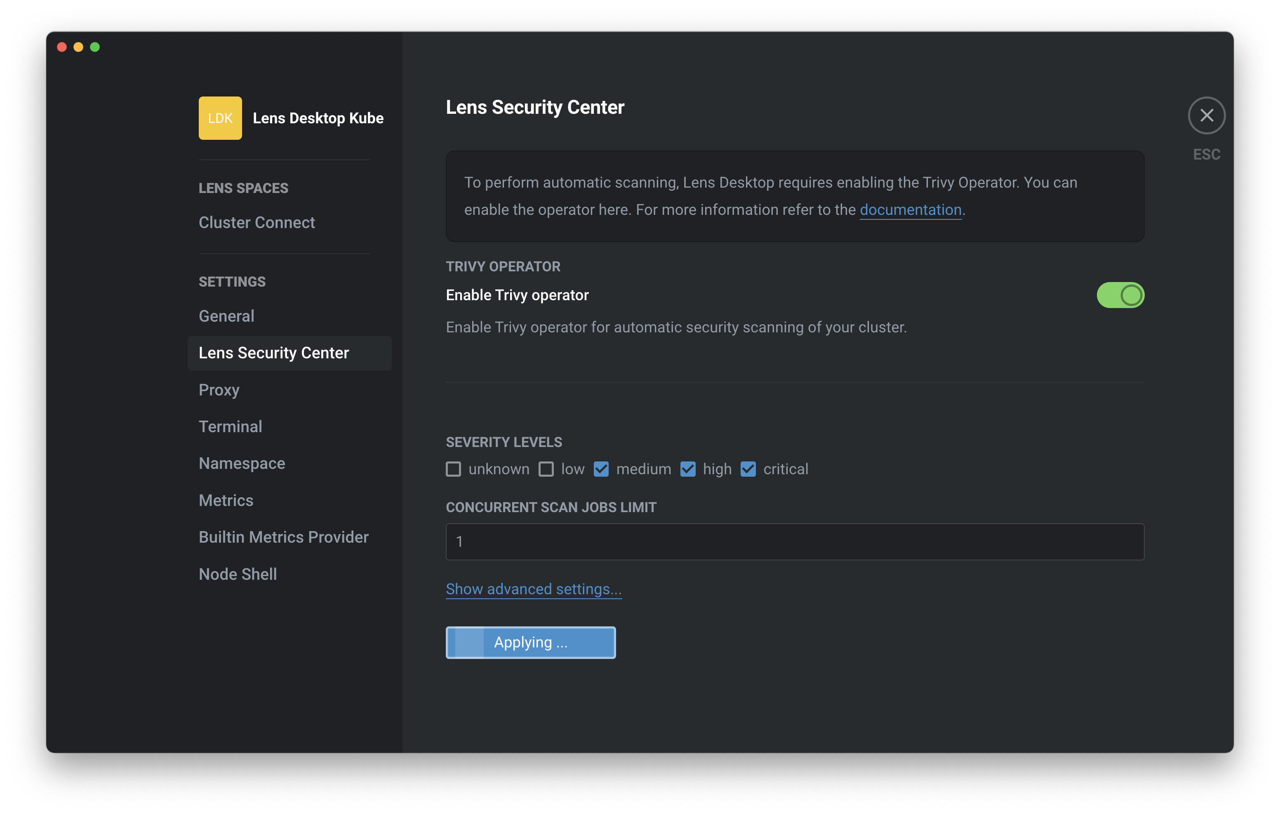Open Terminal settings page
Image resolution: width=1280 pixels, height=814 pixels.
tap(230, 426)
